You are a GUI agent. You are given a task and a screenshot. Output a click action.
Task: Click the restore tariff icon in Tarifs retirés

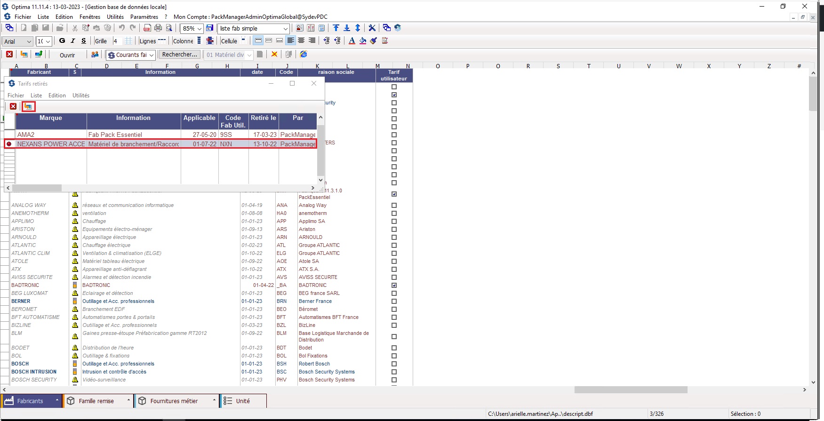(x=28, y=106)
